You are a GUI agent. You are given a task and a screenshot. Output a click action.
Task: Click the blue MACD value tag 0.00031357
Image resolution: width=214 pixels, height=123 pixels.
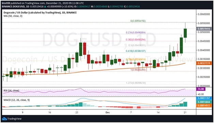[x=204, y=98]
